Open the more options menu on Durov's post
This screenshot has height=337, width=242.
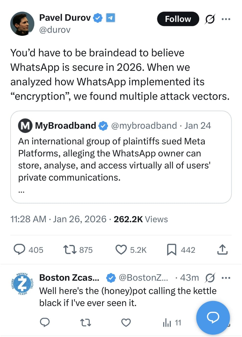pos(226,19)
